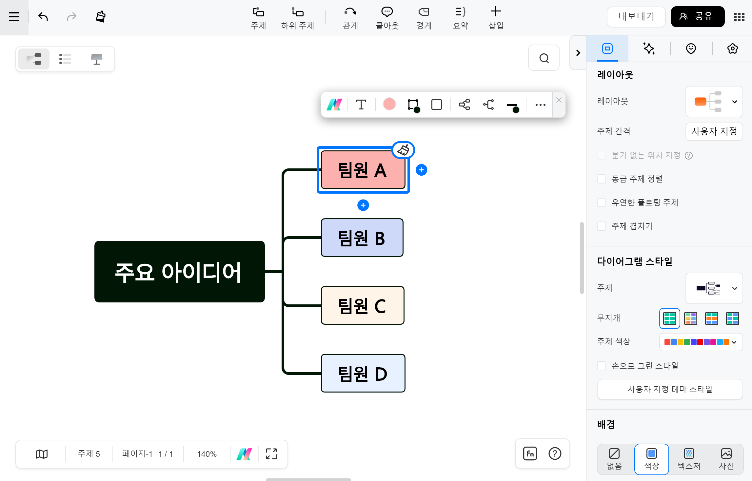Select the 팀원 B topic
Viewport: 752px width, 481px height.
click(x=362, y=238)
